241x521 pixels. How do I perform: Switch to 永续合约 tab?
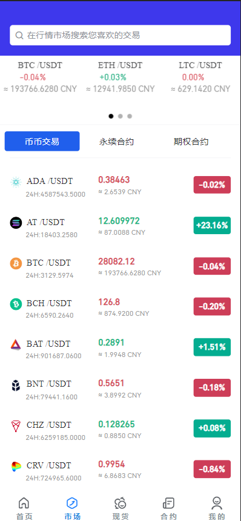click(116, 142)
